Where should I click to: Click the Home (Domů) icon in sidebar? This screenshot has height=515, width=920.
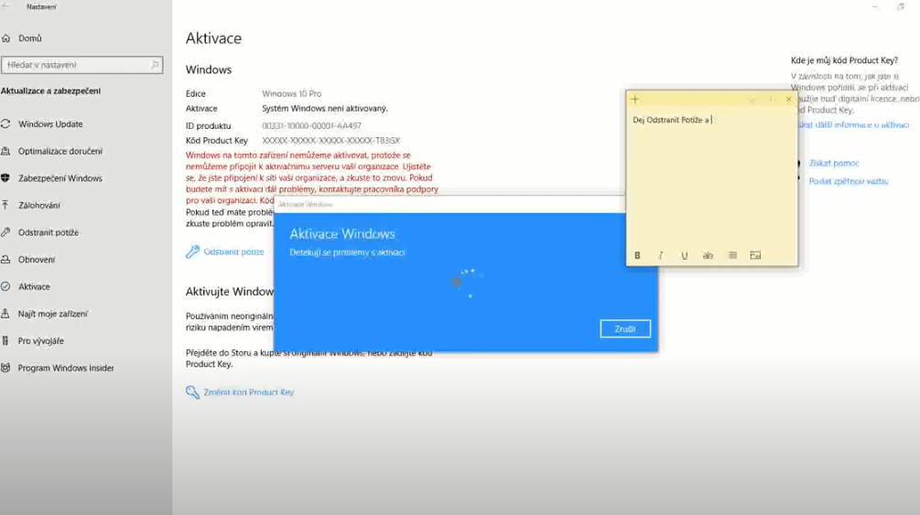[5, 38]
